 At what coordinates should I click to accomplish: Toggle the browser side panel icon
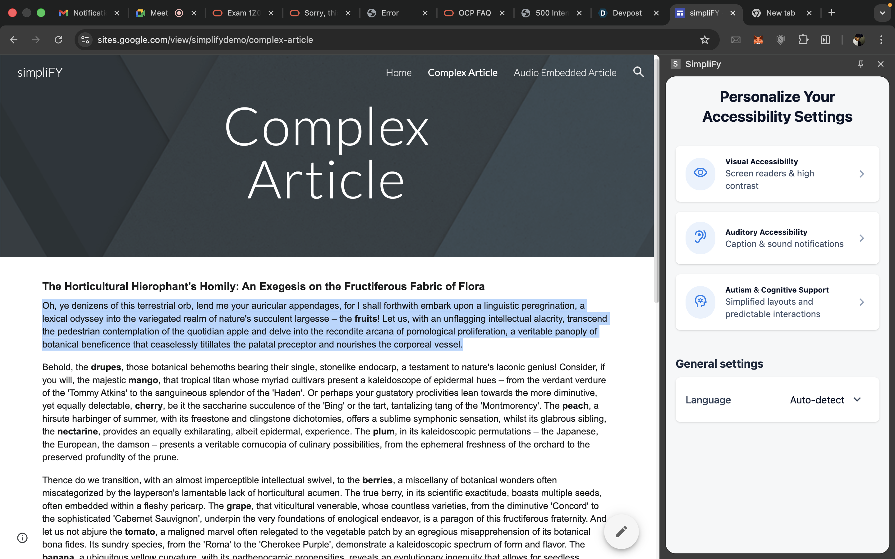coord(825,40)
